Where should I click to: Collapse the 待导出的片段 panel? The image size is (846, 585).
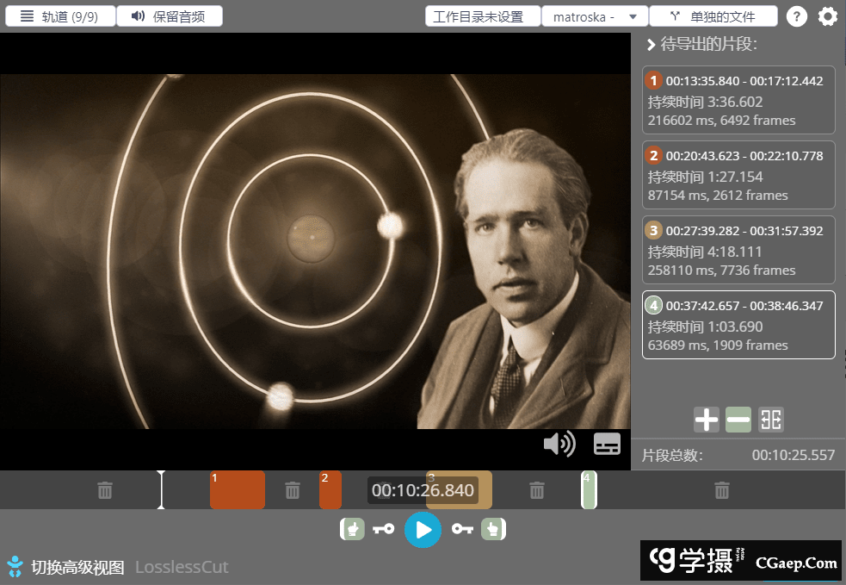(651, 45)
